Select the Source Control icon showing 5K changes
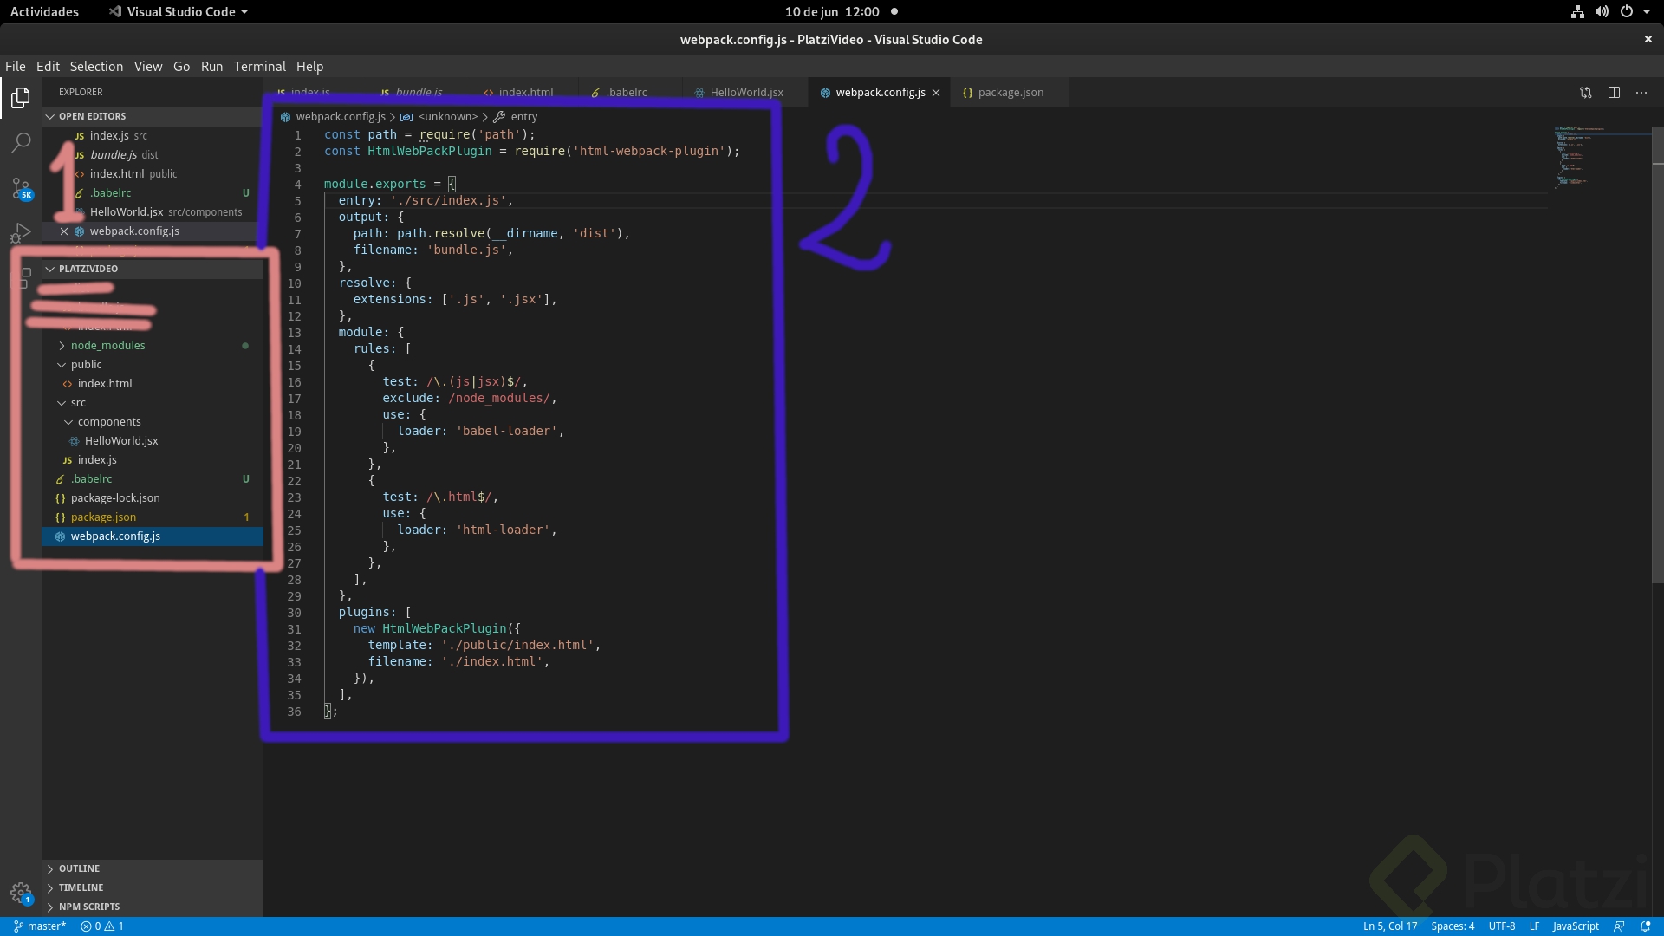This screenshot has width=1664, height=936. (20, 186)
